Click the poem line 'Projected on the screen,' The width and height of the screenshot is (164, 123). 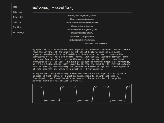pos(82,33)
